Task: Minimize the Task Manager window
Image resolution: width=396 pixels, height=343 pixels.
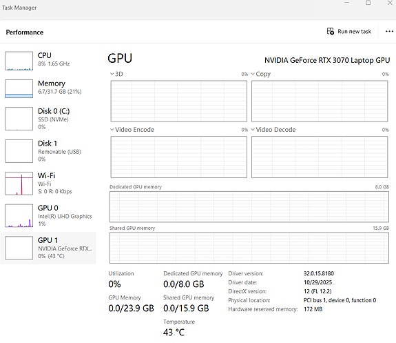Action: coord(346,3)
